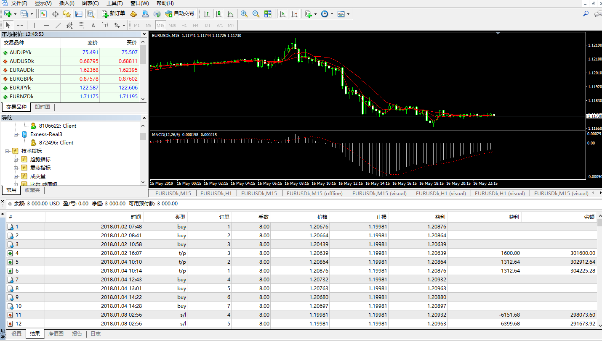Select the trendline tool

(x=58, y=25)
